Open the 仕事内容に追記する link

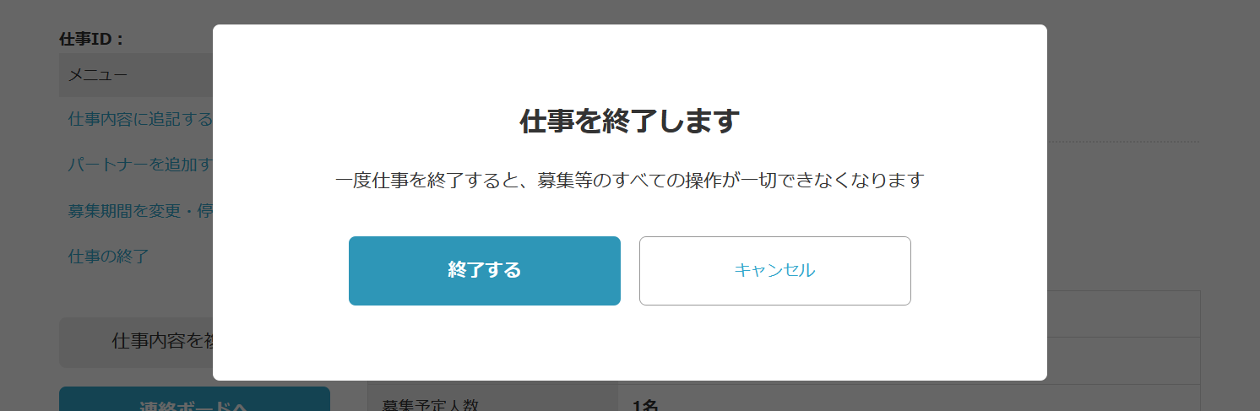(140, 119)
